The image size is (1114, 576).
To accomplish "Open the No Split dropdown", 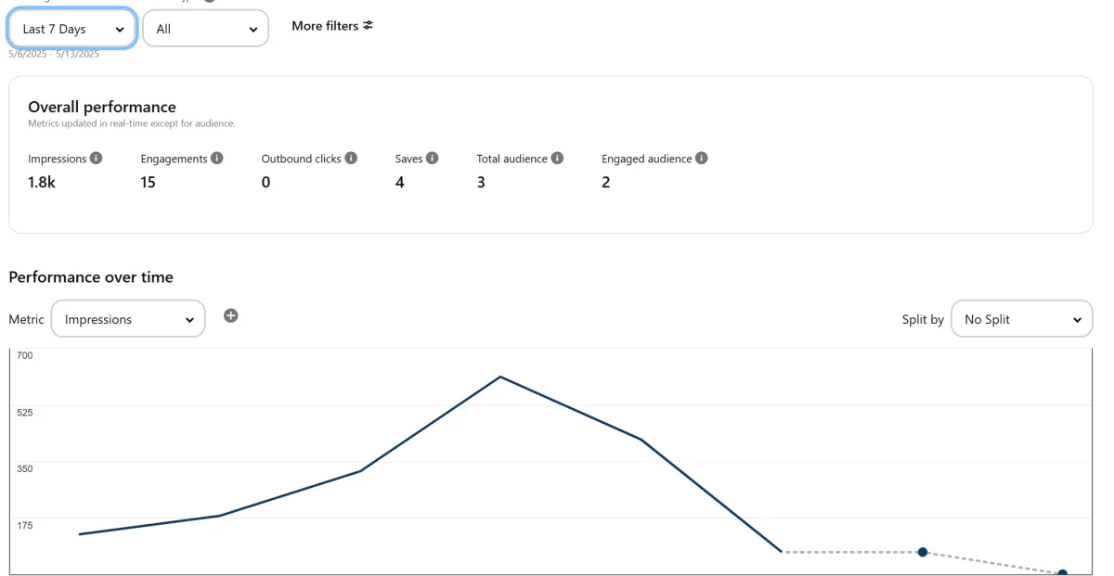I will [x=1022, y=319].
